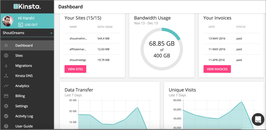Open the User Guide question mark icon
The height and width of the screenshot is (130, 266).
[6, 126]
